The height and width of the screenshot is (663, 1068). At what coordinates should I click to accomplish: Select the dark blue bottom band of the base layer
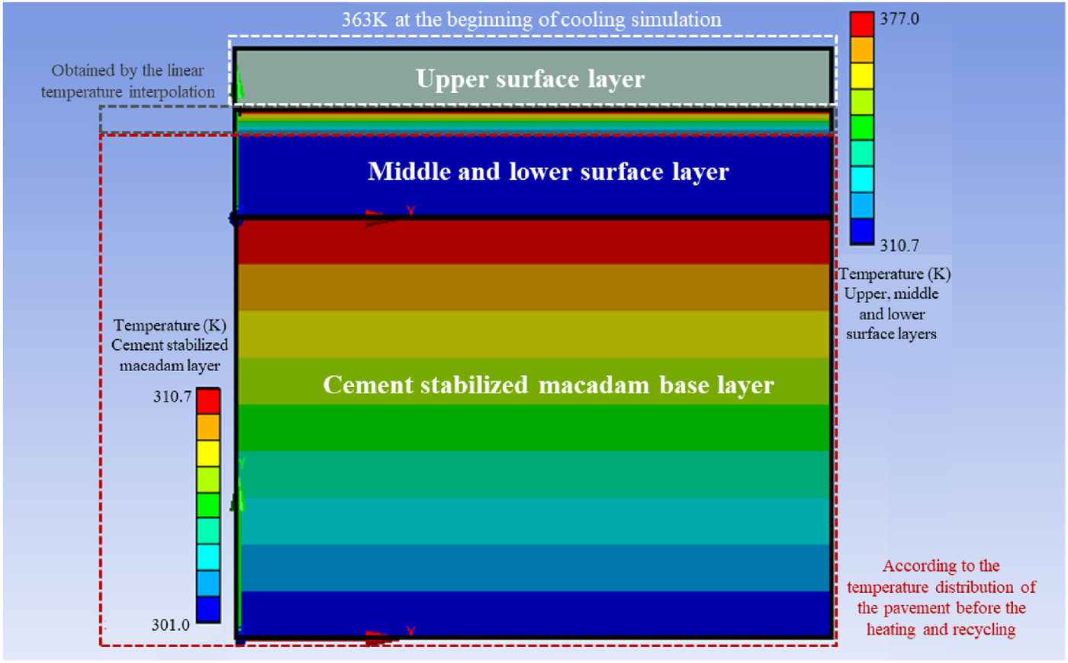click(x=534, y=613)
